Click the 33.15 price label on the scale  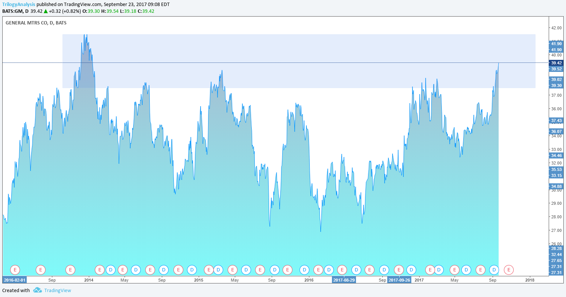556,175
